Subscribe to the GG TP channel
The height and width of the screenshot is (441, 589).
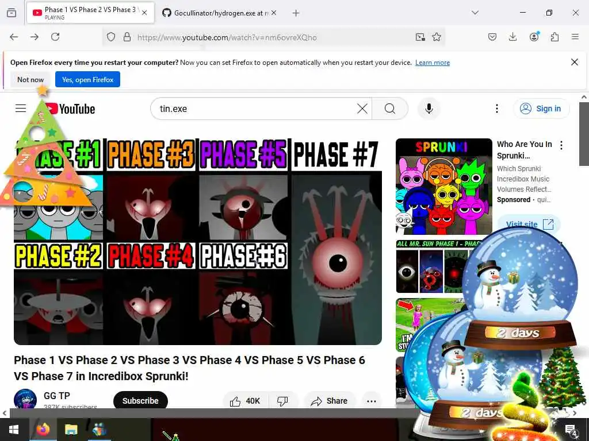pos(140,400)
